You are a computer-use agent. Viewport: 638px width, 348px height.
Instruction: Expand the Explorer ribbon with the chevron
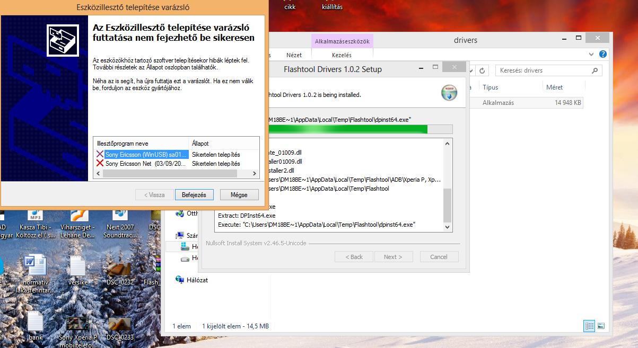[x=592, y=54]
